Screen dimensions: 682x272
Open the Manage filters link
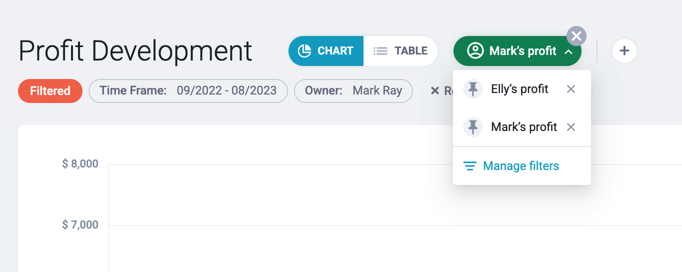pos(521,166)
